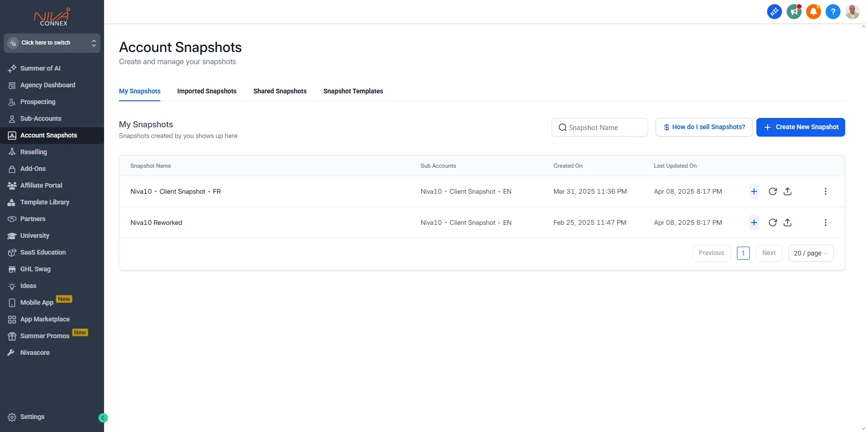
Task: Select page 1 in pagination
Action: click(x=743, y=253)
